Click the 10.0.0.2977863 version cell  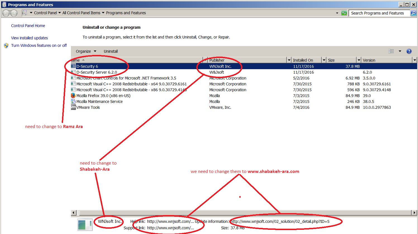(x=377, y=107)
